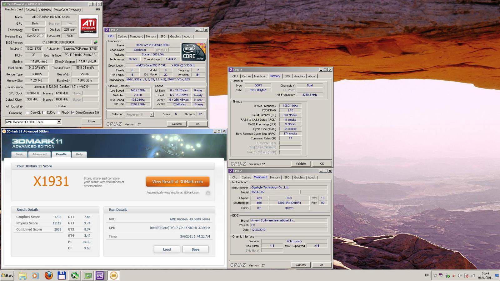The width and height of the screenshot is (500, 281).
Task: Click OK in the CPU-Z Memory window
Action: click(x=322, y=163)
